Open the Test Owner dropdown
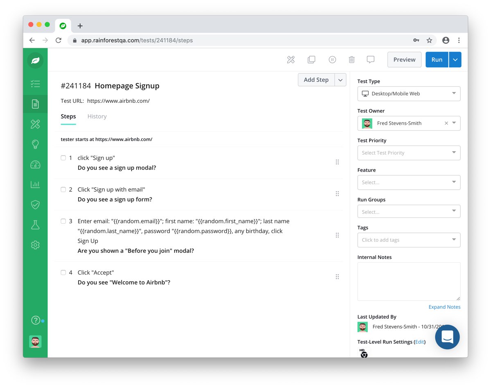The image size is (491, 388). (409, 123)
